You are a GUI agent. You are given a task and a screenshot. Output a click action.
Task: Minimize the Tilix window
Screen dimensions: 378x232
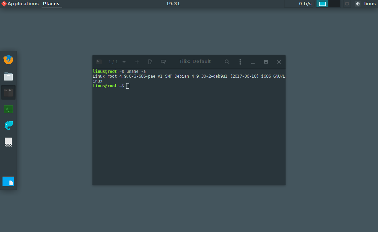click(253, 62)
